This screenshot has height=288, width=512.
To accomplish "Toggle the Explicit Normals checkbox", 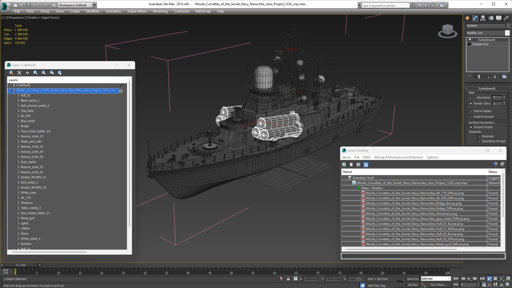I will coord(471,117).
